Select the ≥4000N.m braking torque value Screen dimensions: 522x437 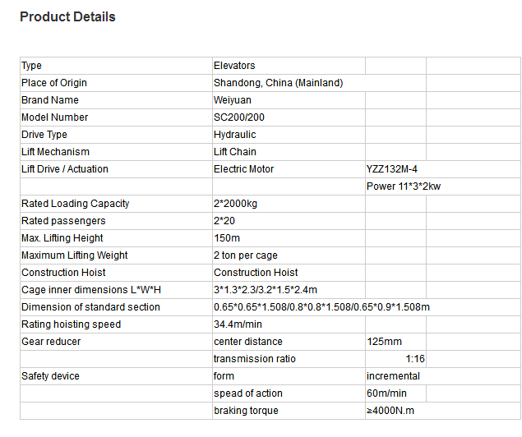coord(393,411)
